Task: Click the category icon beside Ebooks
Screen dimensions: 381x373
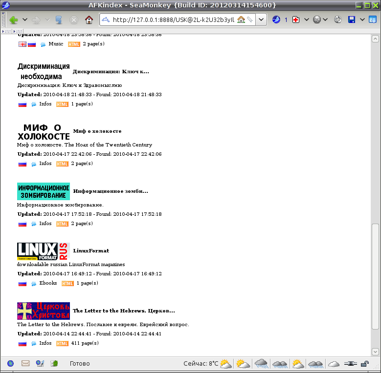Action: tap(34, 284)
